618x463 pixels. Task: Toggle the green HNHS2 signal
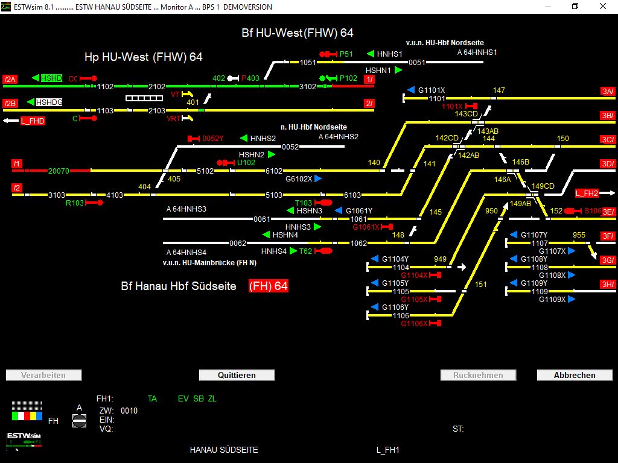[x=243, y=138]
